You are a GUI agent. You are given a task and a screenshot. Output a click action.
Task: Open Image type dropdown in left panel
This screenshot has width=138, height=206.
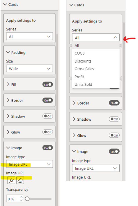(x=29, y=164)
